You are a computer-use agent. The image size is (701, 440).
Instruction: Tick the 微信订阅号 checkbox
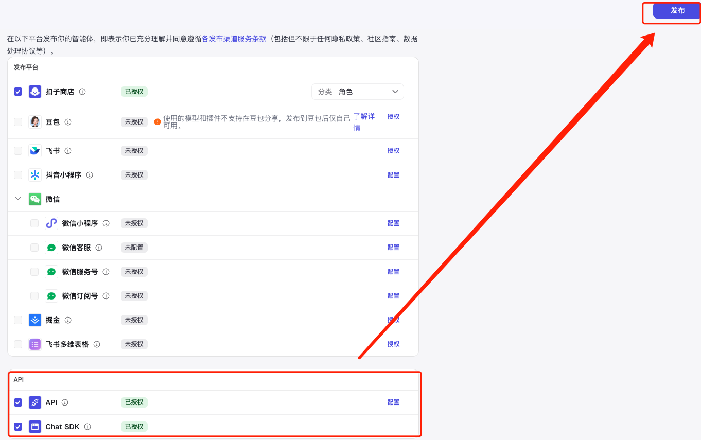click(x=34, y=296)
